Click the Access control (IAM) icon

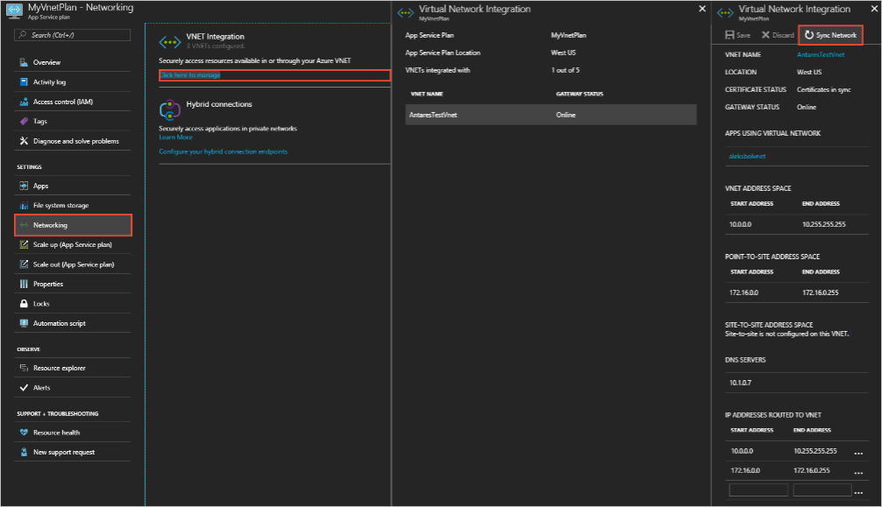pyautogui.click(x=24, y=102)
